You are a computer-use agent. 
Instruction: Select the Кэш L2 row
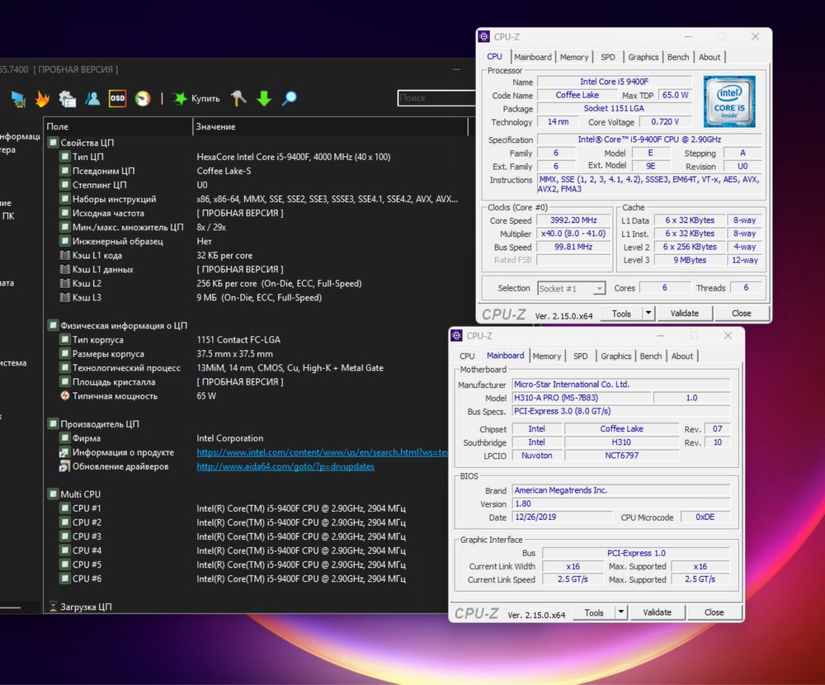[257, 283]
